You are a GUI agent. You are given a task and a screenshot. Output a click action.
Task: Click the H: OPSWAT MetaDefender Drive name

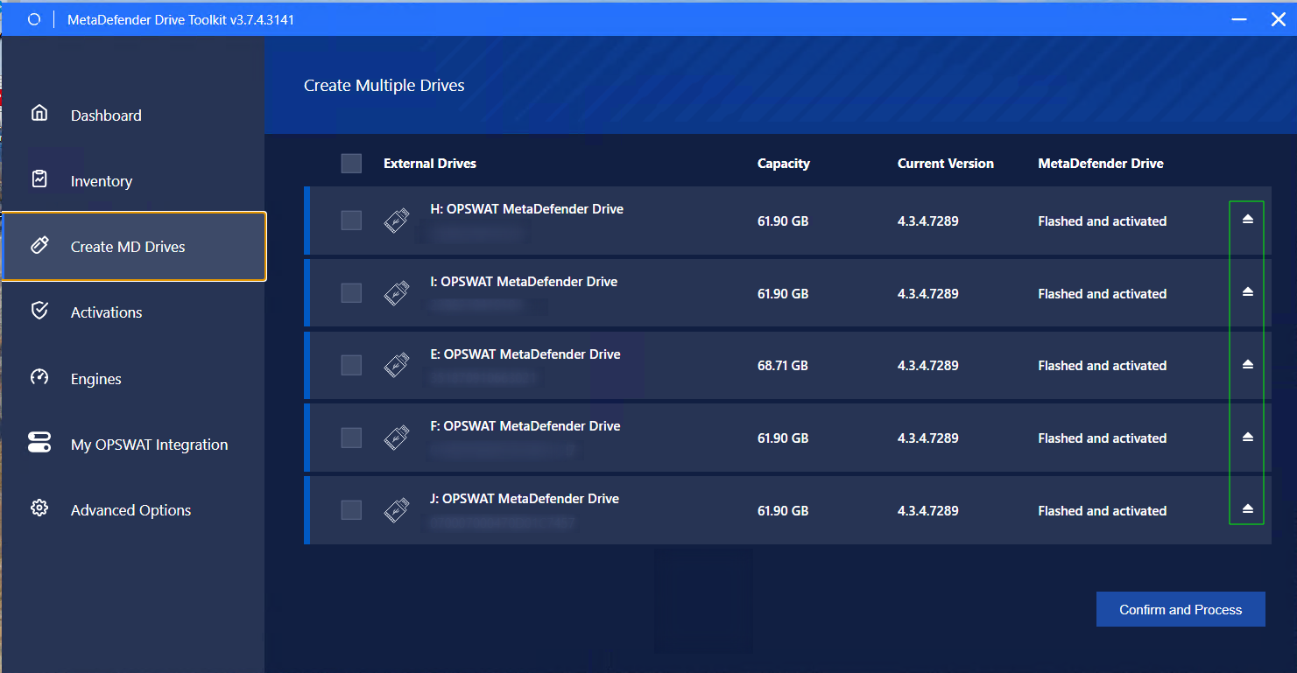527,209
